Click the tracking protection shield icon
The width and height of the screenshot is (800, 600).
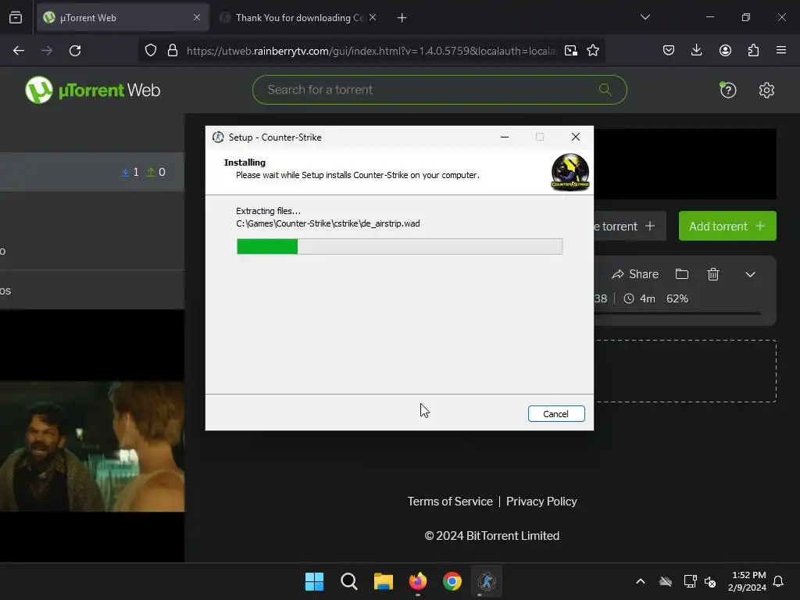click(x=151, y=51)
